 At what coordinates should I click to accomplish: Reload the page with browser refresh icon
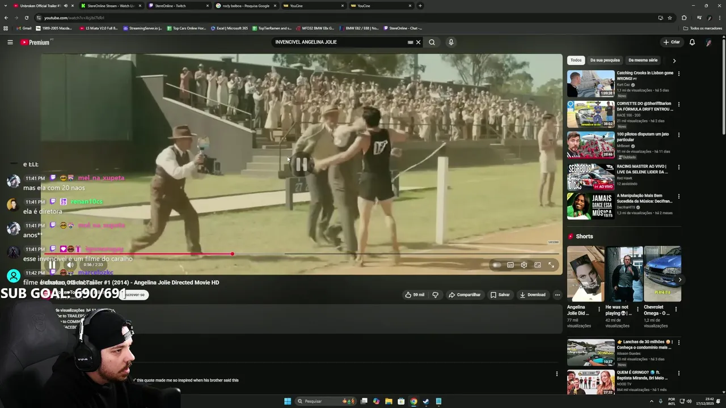click(x=26, y=18)
